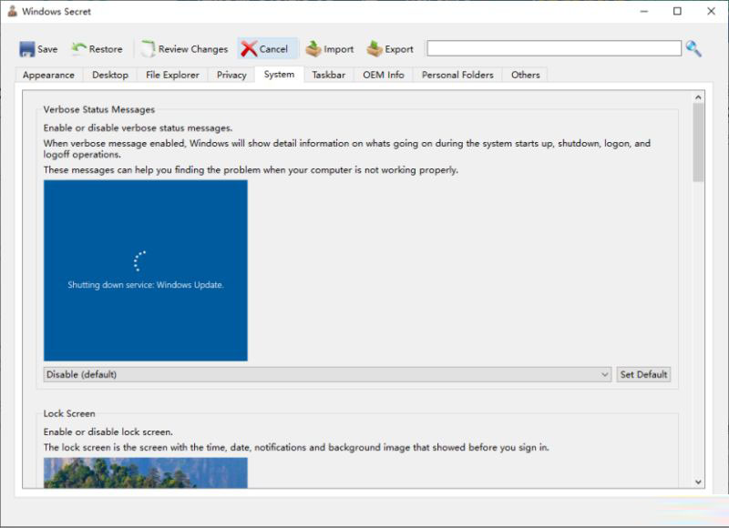Viewport: 729px width, 528px height.
Task: Open the File Explorer tab
Action: [172, 75]
